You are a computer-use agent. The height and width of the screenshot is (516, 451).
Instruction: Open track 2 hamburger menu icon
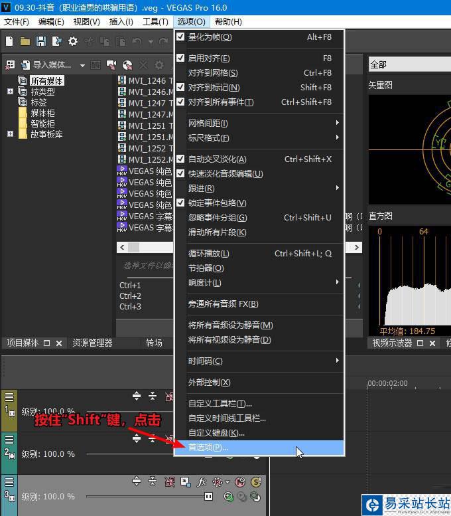tap(9, 439)
